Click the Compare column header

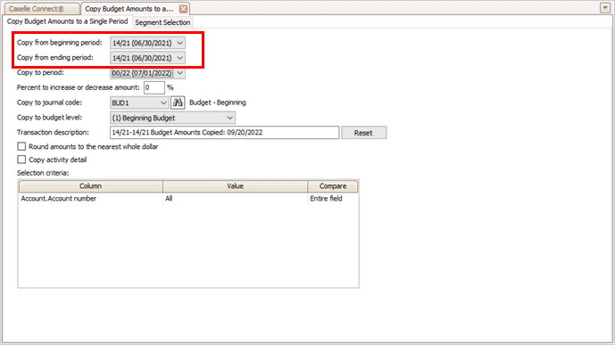(x=333, y=186)
